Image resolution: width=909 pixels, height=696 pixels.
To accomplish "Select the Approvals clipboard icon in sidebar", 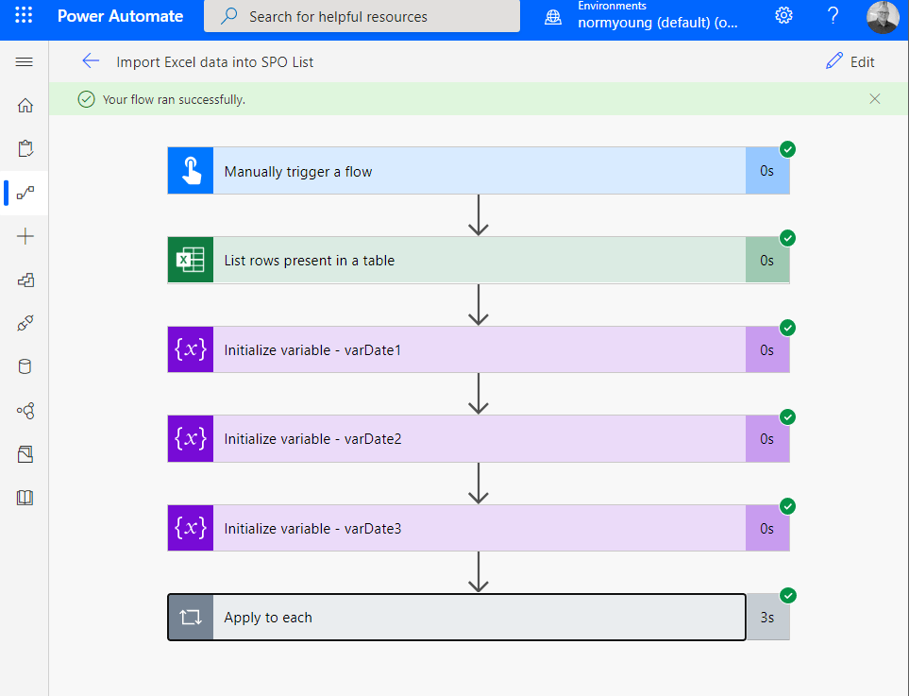I will [24, 148].
